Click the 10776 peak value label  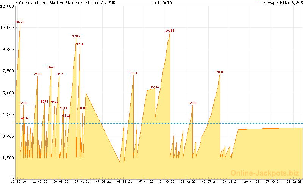pyautogui.click(x=20, y=22)
